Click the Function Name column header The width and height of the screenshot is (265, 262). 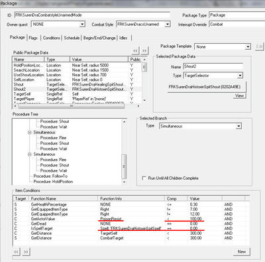tap(64, 198)
